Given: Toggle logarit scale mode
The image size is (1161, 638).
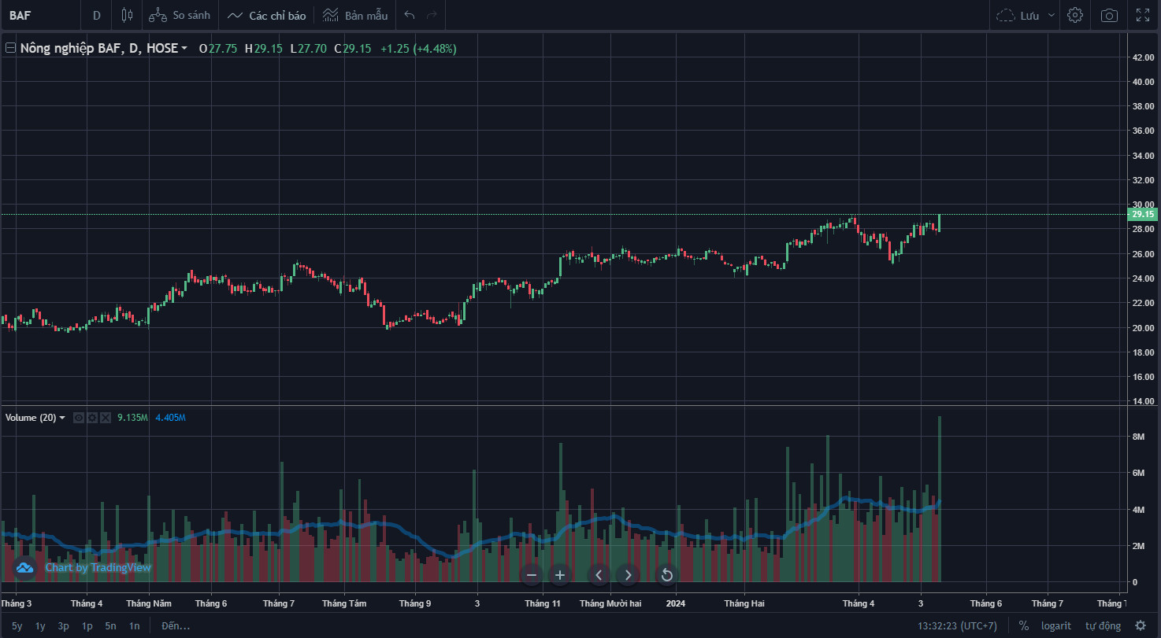Looking at the screenshot, I should pyautogui.click(x=1055, y=625).
